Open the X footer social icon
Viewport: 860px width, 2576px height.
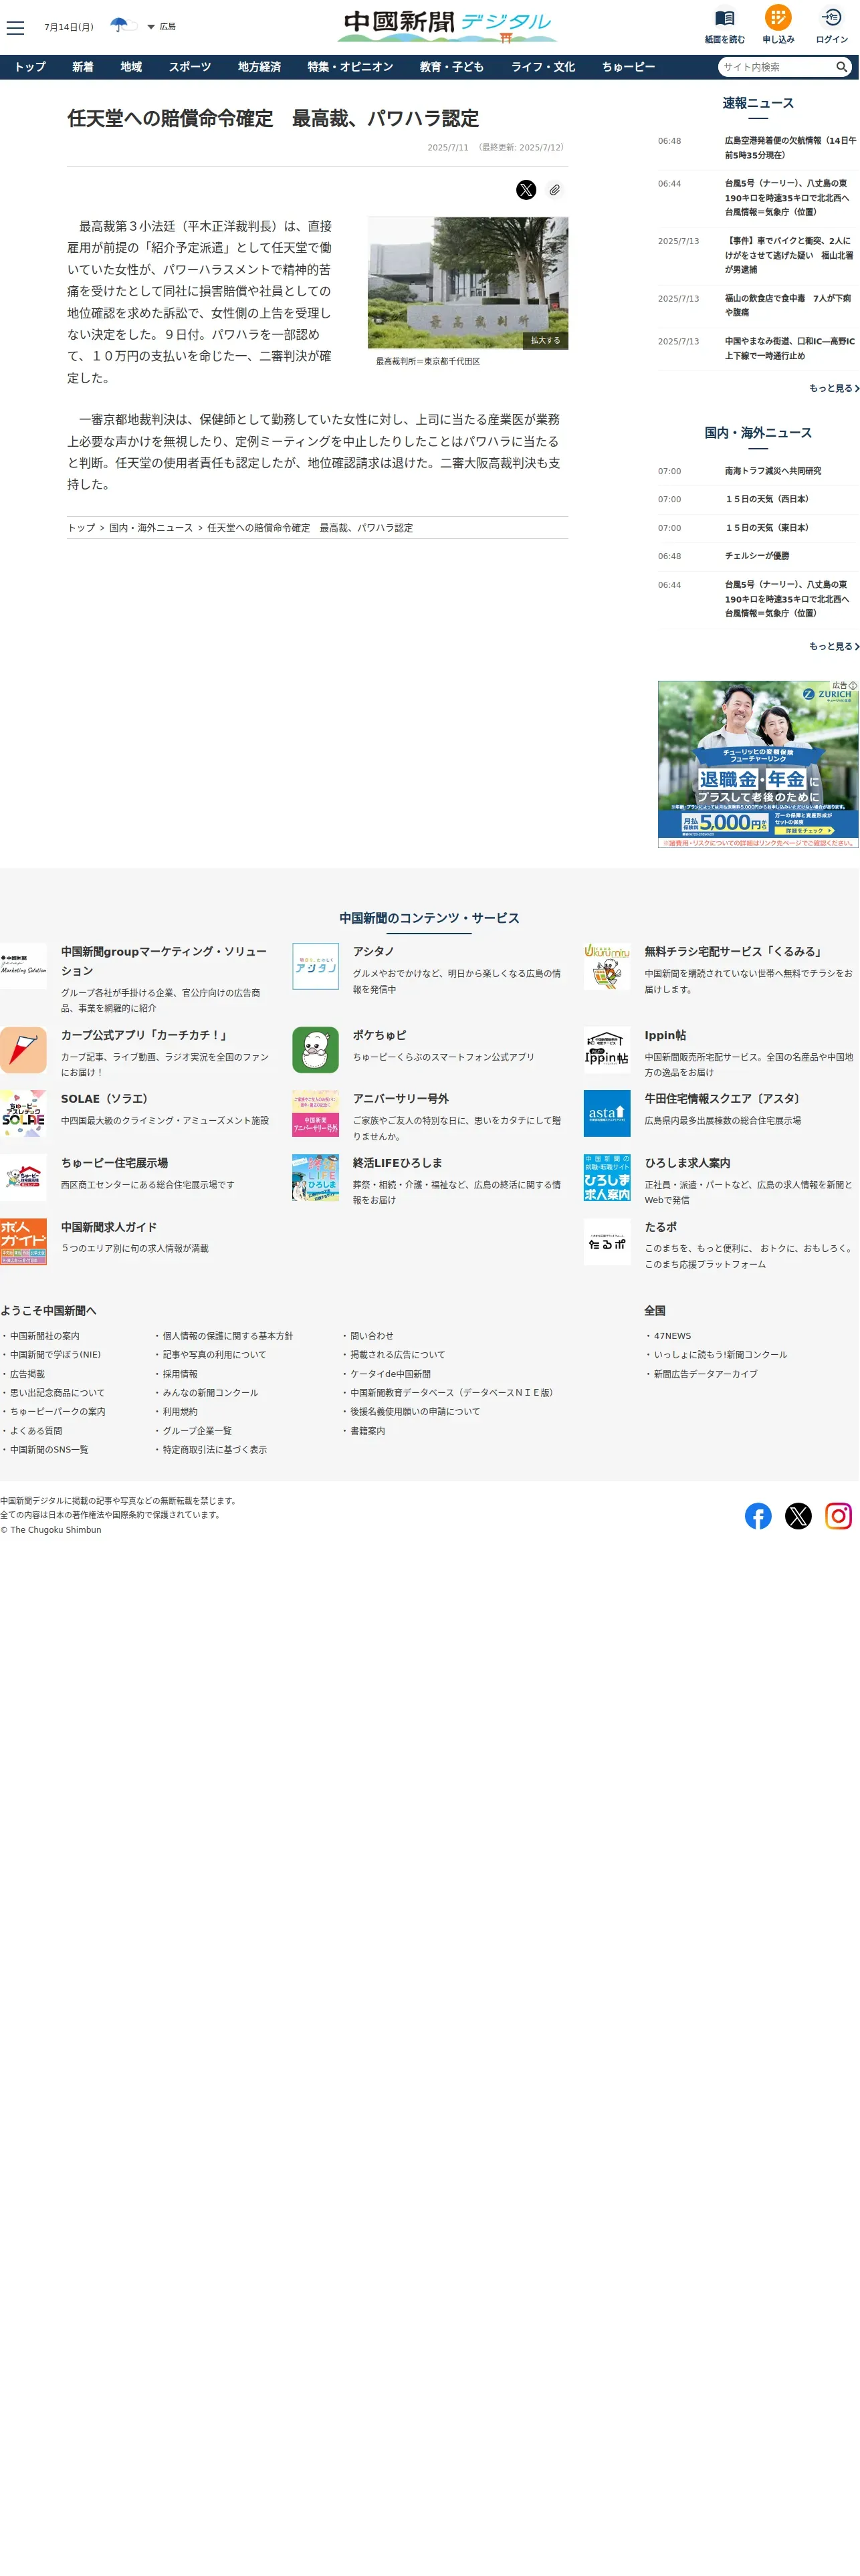coord(798,1517)
